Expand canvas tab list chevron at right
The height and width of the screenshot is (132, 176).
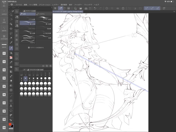[174, 12]
